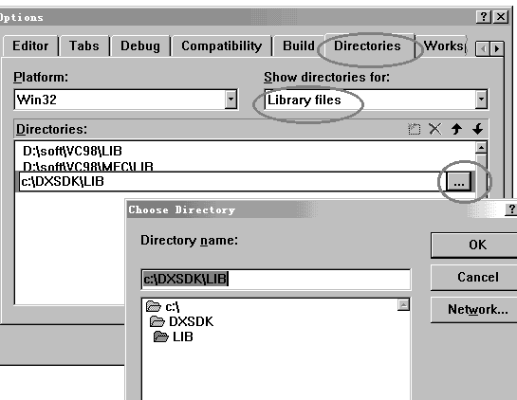Switch to the Debug tab
Viewport: 517px width, 400px height.
click(x=140, y=45)
